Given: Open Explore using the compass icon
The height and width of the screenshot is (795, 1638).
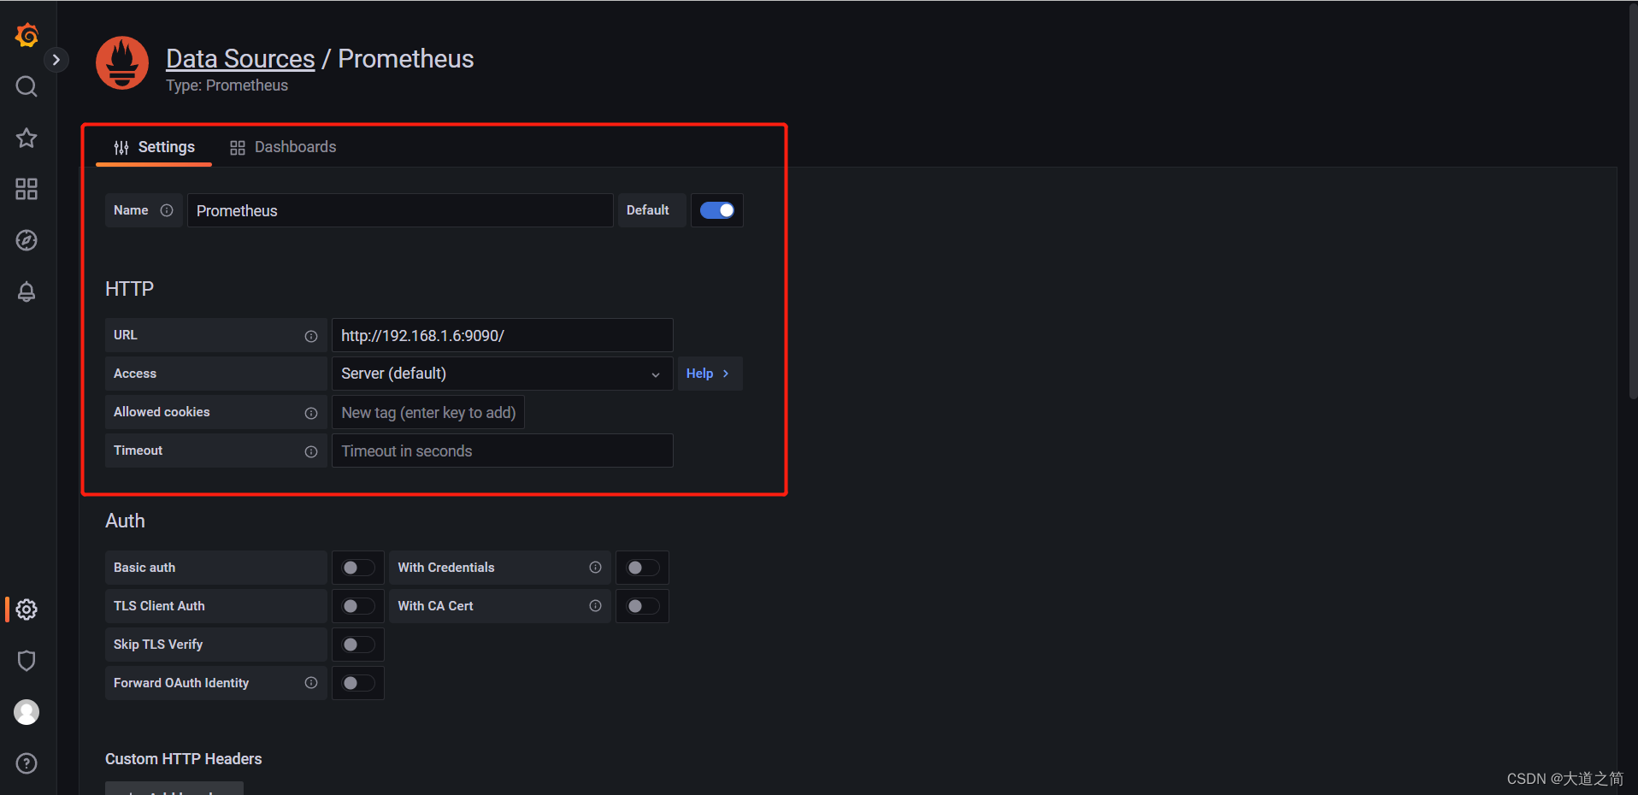Looking at the screenshot, I should point(27,240).
